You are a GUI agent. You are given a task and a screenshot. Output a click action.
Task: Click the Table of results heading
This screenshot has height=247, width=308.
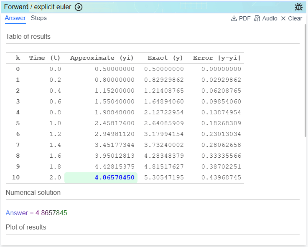tap(28, 37)
